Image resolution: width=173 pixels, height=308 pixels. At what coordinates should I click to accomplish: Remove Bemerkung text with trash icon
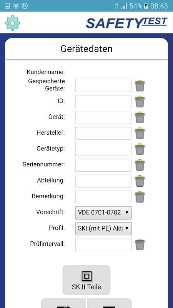coord(140,197)
